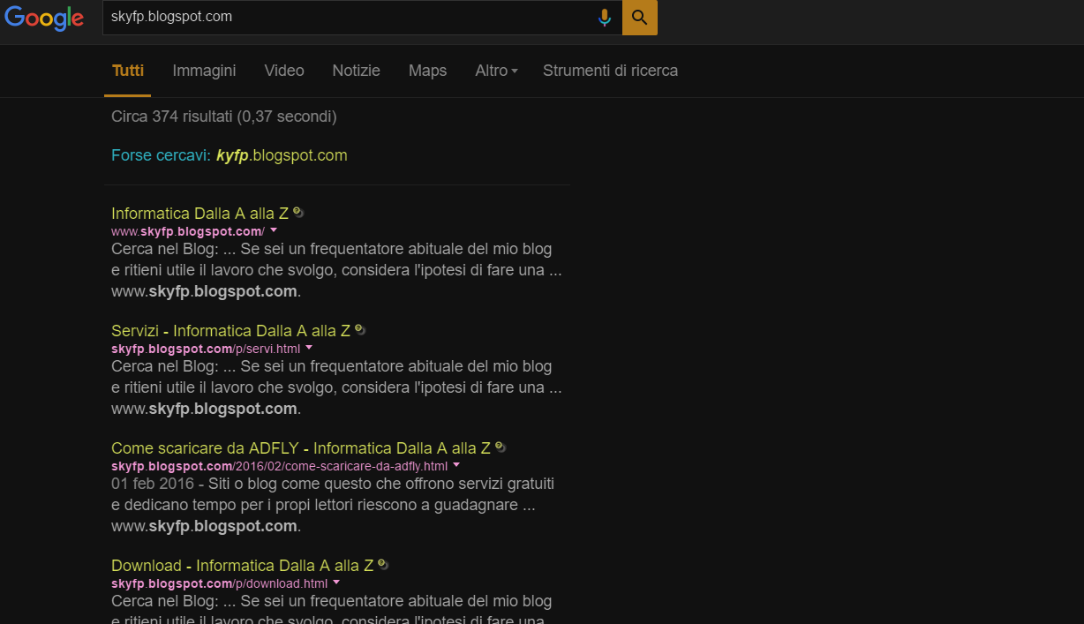Click the Google logo

click(x=44, y=18)
